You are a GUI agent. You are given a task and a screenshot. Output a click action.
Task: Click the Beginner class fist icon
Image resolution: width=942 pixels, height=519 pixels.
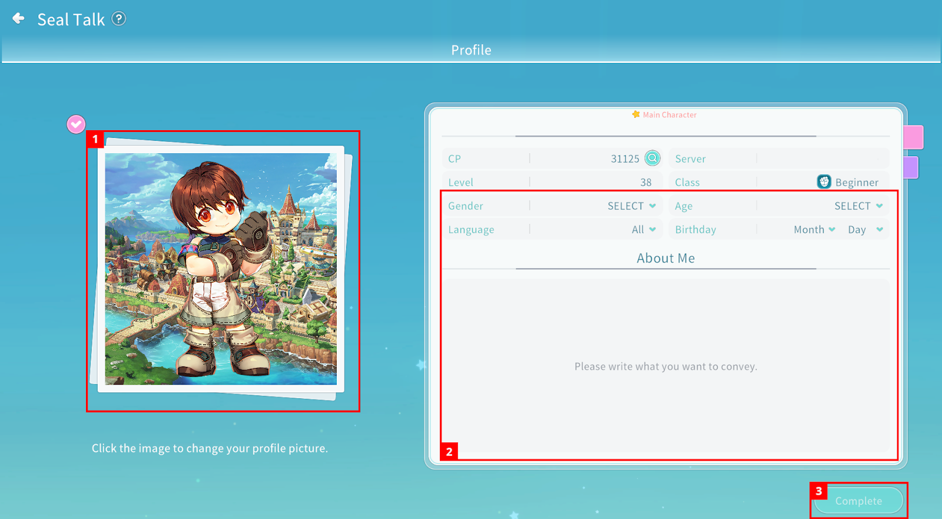click(x=824, y=182)
